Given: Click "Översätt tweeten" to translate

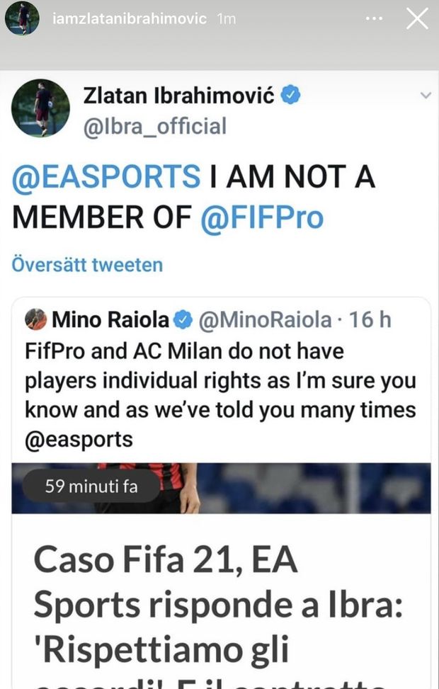Looking at the screenshot, I should (x=87, y=265).
